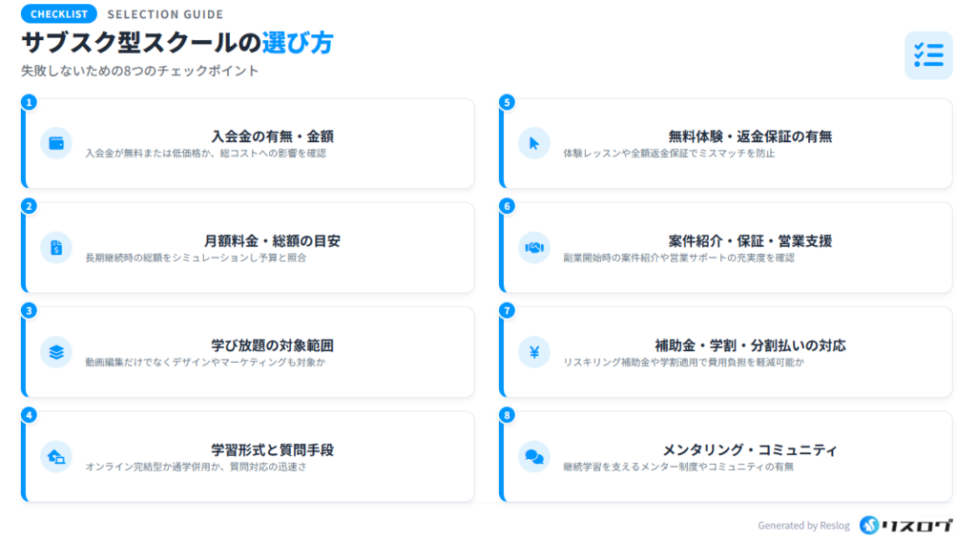The height and width of the screenshot is (541, 977).
Task: Click the yen icon for 補助金・学割・分割払いの対応
Action: click(534, 352)
